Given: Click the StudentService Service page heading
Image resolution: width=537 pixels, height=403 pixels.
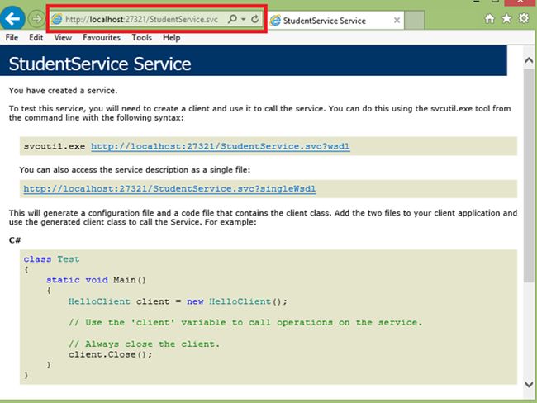Looking at the screenshot, I should (x=100, y=64).
